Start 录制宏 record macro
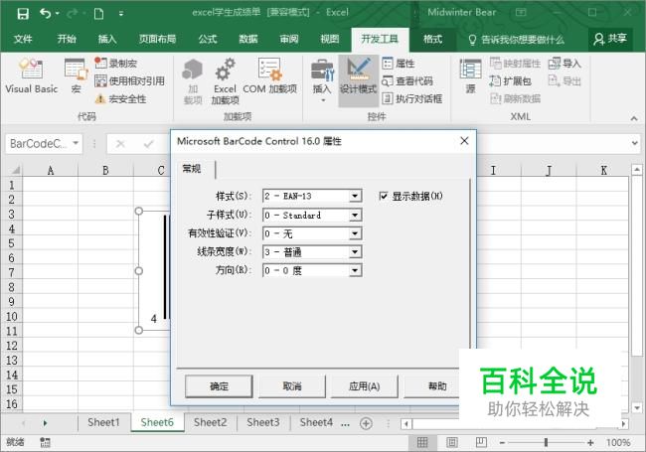 [115, 63]
